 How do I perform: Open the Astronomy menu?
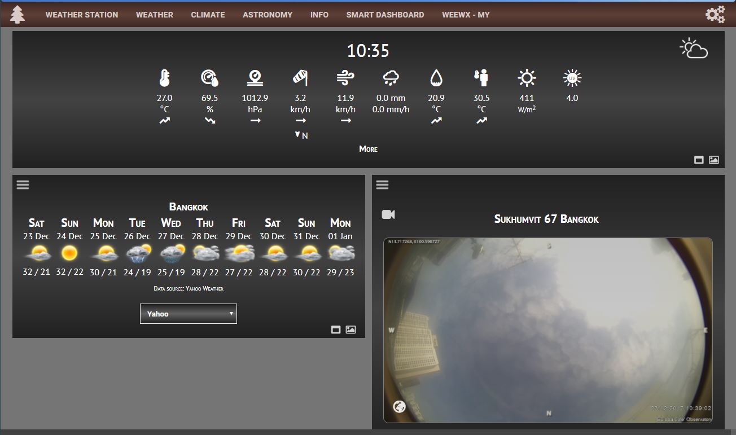(268, 15)
